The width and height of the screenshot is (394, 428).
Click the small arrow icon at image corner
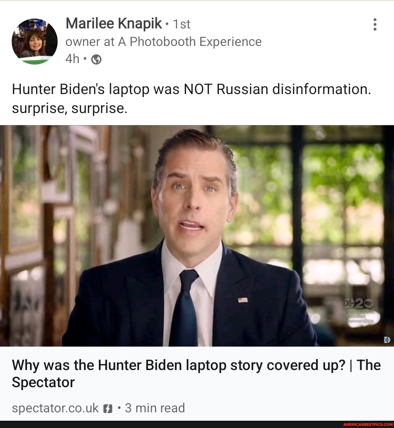tap(387, 339)
